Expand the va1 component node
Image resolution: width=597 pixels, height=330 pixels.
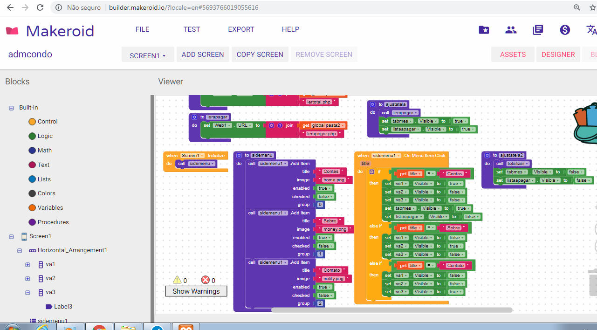pyautogui.click(x=27, y=264)
